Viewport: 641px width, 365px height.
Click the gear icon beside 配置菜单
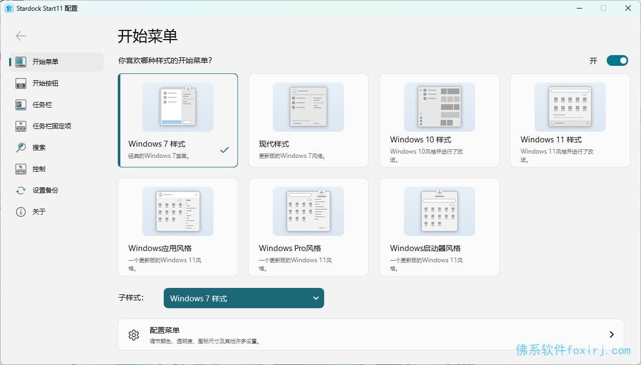134,335
